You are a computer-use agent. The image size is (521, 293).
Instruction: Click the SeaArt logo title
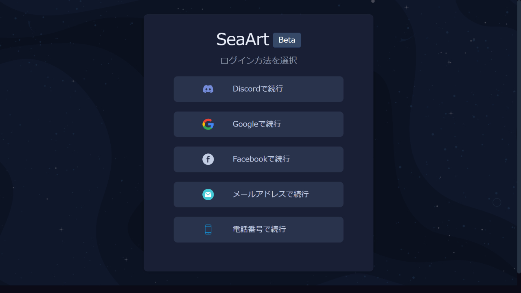click(x=243, y=39)
